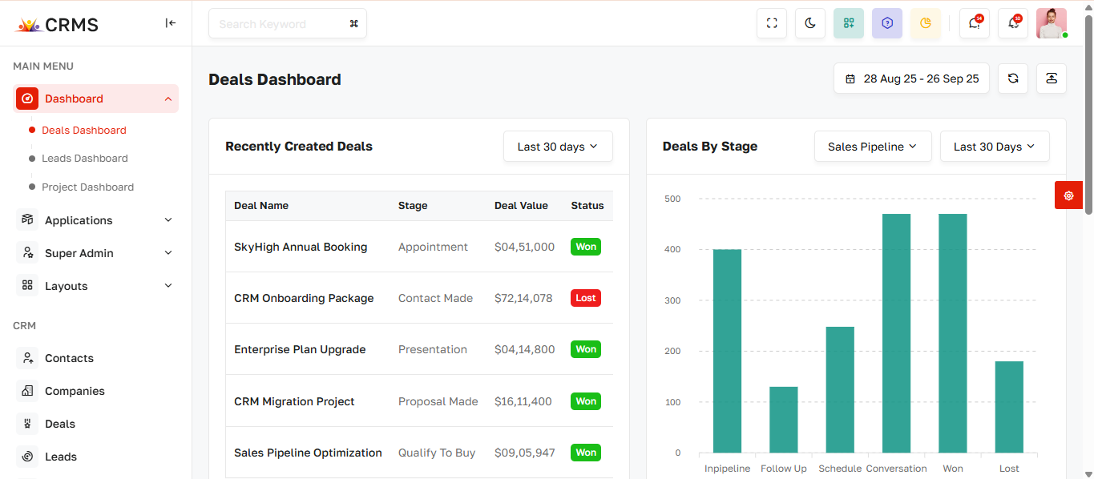The height and width of the screenshot is (479, 1094).
Task: Go to Leads Dashboard
Action: [x=84, y=159]
